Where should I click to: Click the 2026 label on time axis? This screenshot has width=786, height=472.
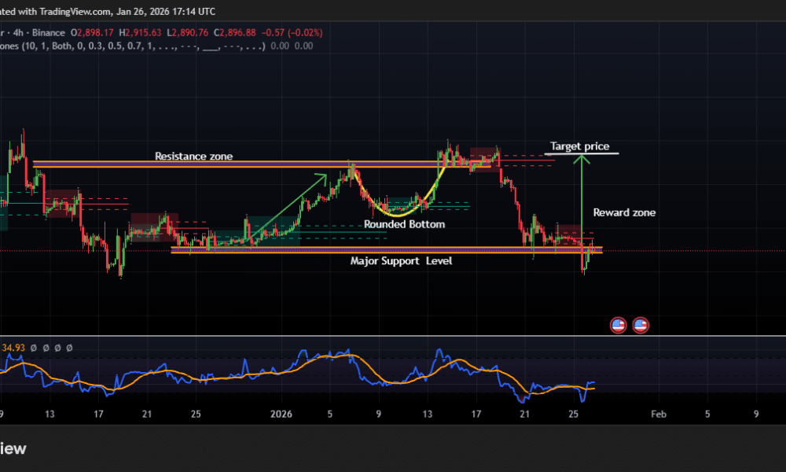pyautogui.click(x=281, y=414)
